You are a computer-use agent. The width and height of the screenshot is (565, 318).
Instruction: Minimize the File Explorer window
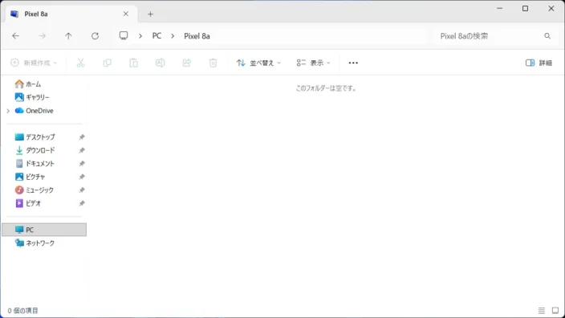tap(499, 8)
